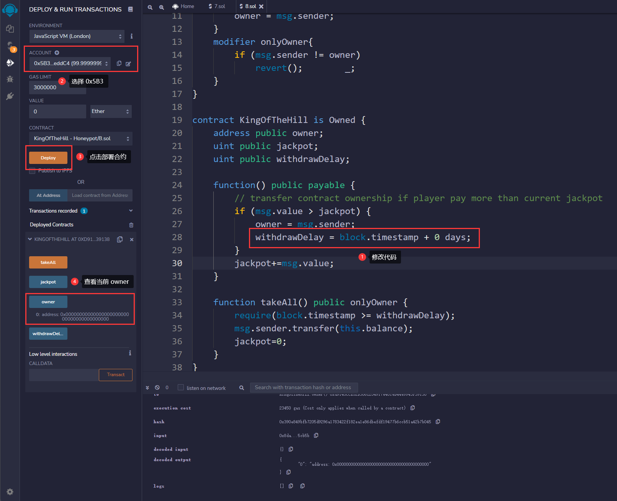Viewport: 617px width, 501px height.
Task: Zoom out the editor font
Action: tap(150, 7)
